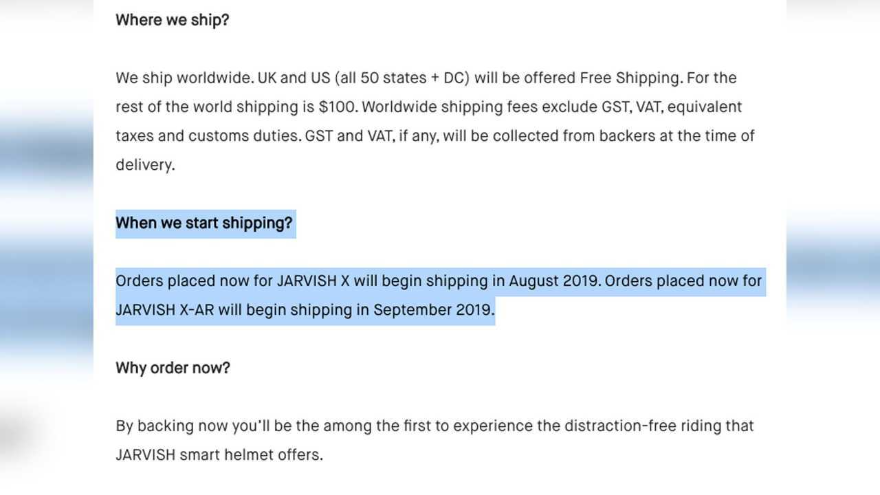Viewport: 880px width, 495px height.
Task: Click the text 'all 50 states + DC'
Action: [x=401, y=78]
